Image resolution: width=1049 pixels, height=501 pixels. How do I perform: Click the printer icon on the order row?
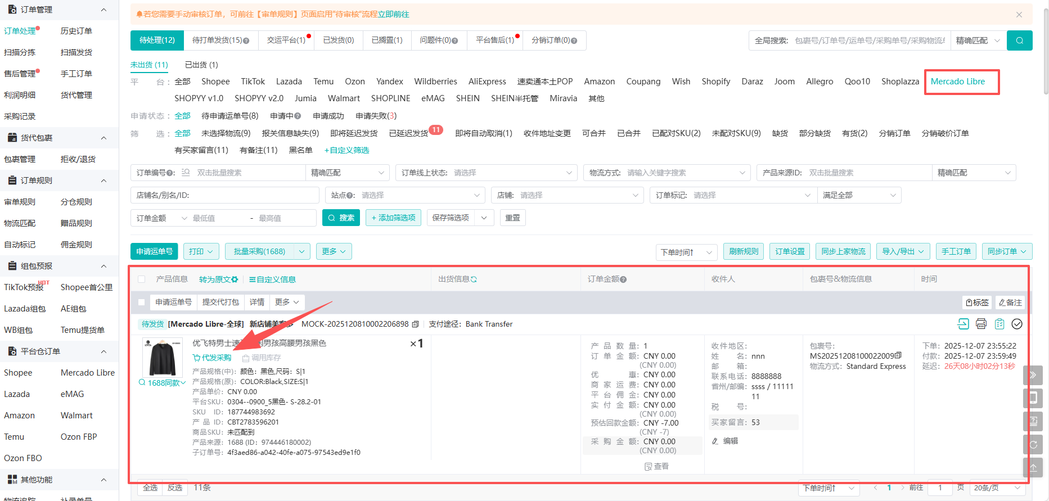[x=981, y=324]
